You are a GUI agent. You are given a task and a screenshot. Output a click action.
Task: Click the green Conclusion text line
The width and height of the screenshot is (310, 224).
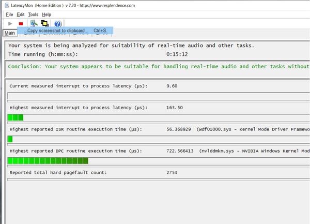pyautogui.click(x=159, y=67)
